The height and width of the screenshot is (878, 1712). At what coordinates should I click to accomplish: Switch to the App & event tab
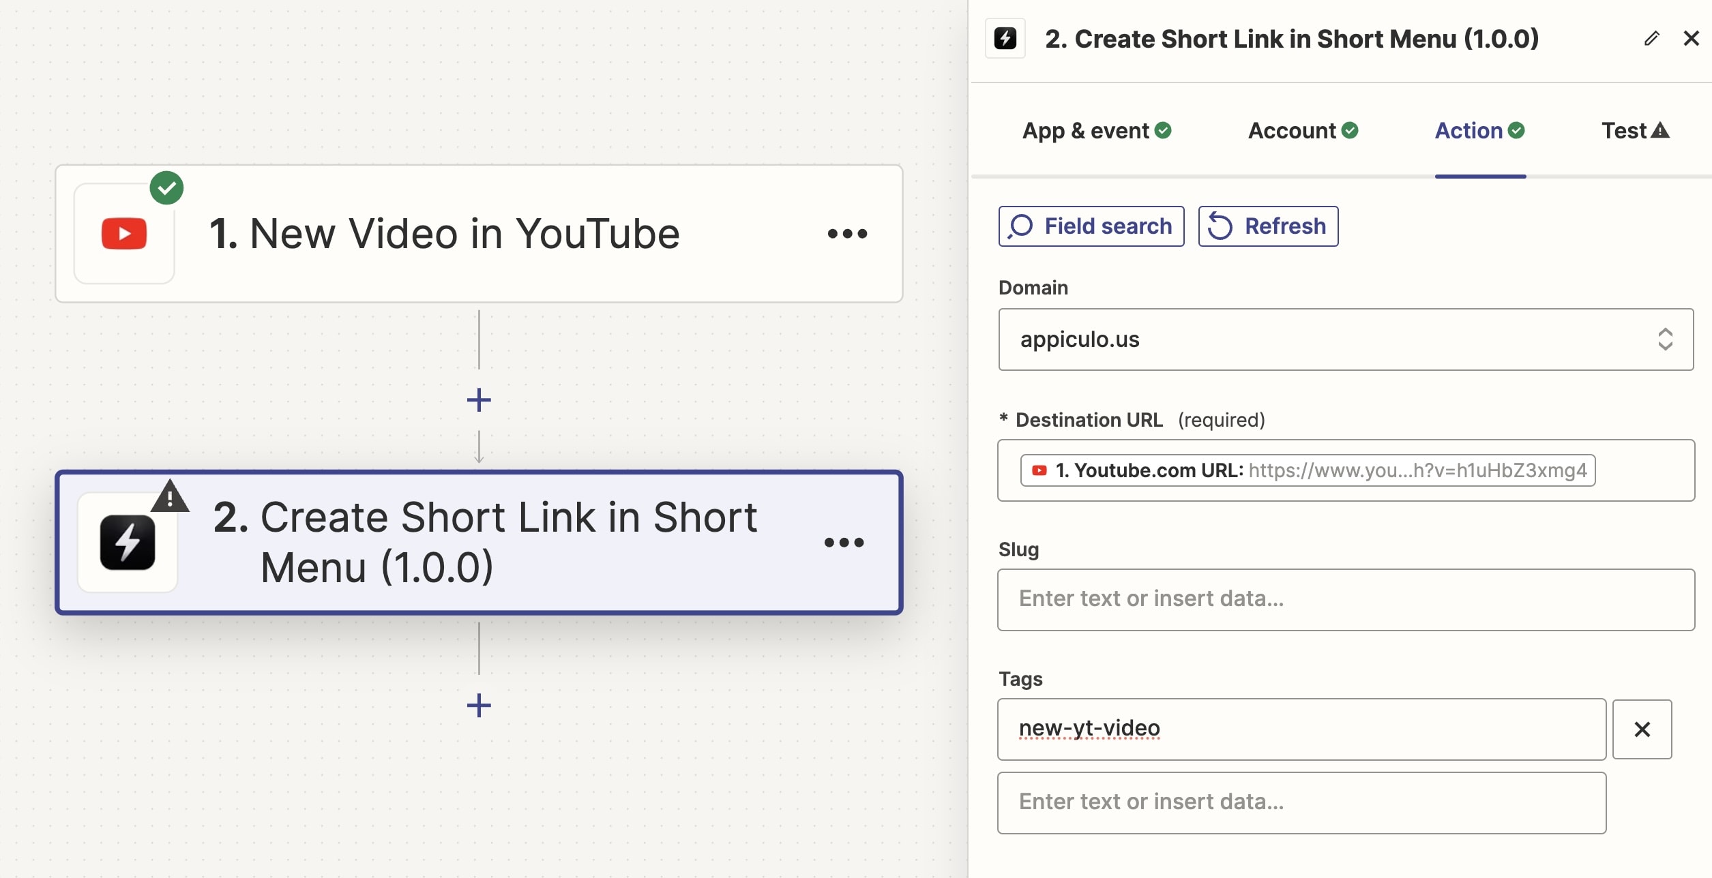pyautogui.click(x=1097, y=130)
